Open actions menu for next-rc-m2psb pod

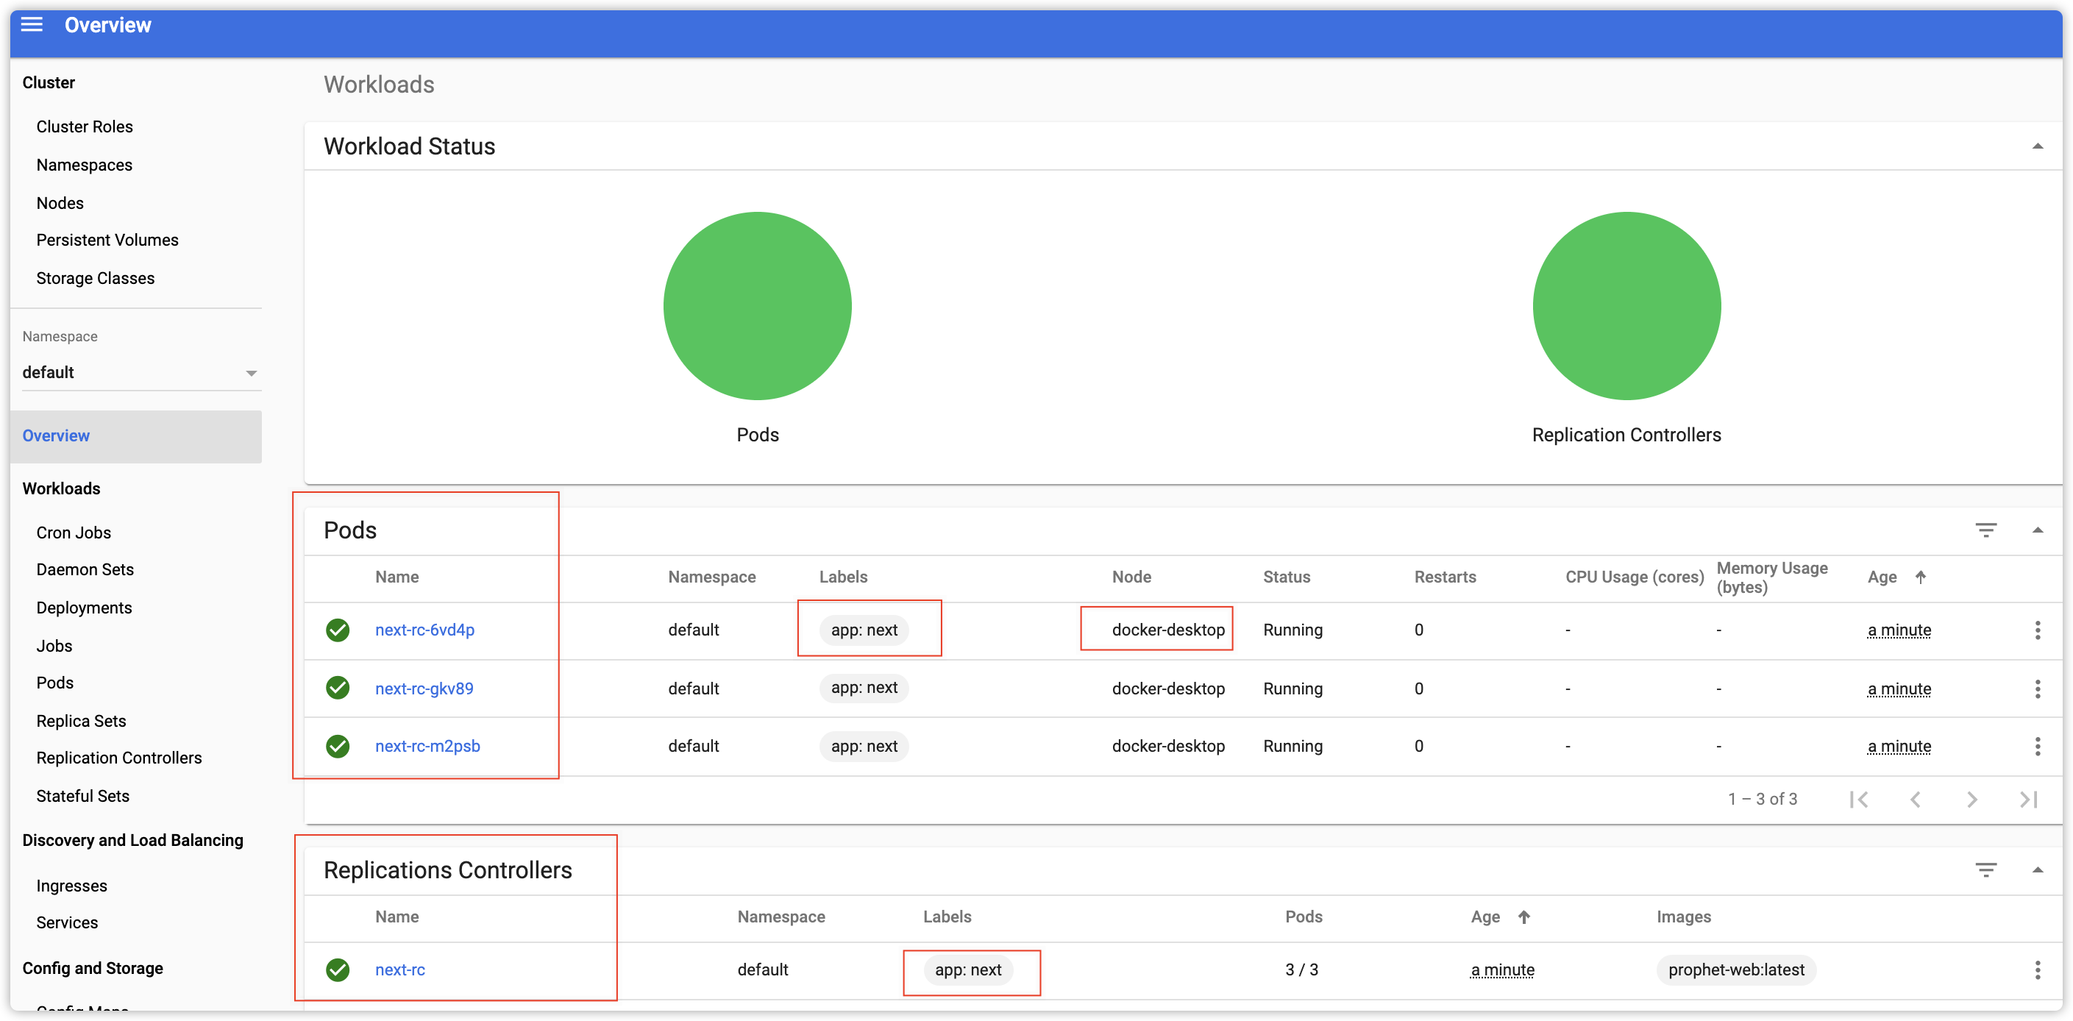pos(2037,747)
